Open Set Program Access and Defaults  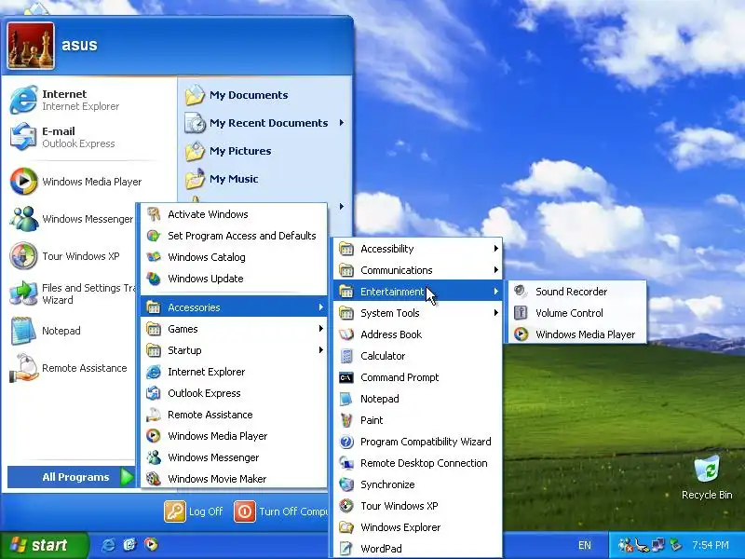coord(234,236)
